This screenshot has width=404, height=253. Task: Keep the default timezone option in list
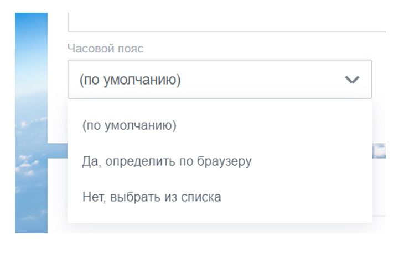129,126
